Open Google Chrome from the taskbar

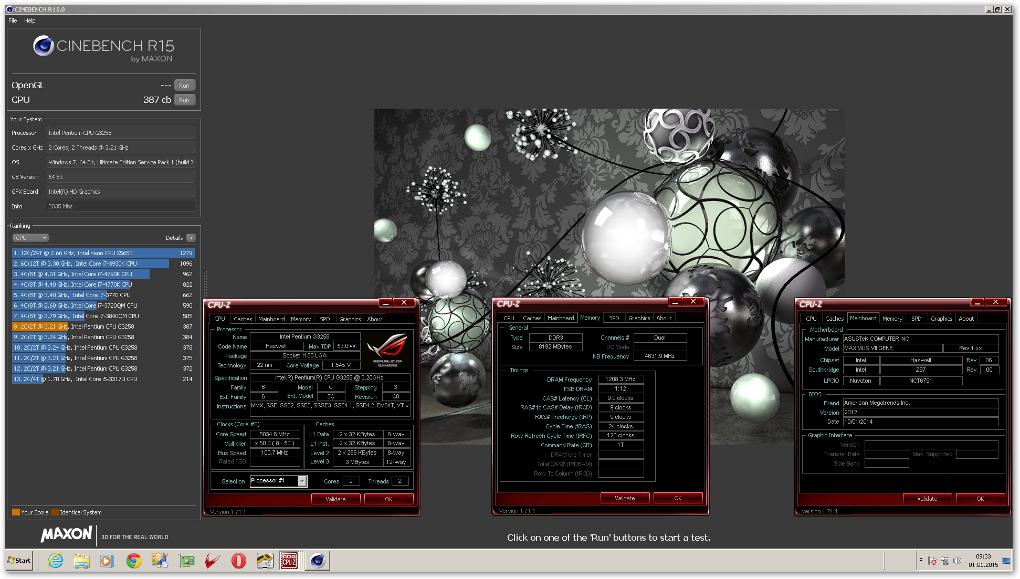click(x=133, y=561)
